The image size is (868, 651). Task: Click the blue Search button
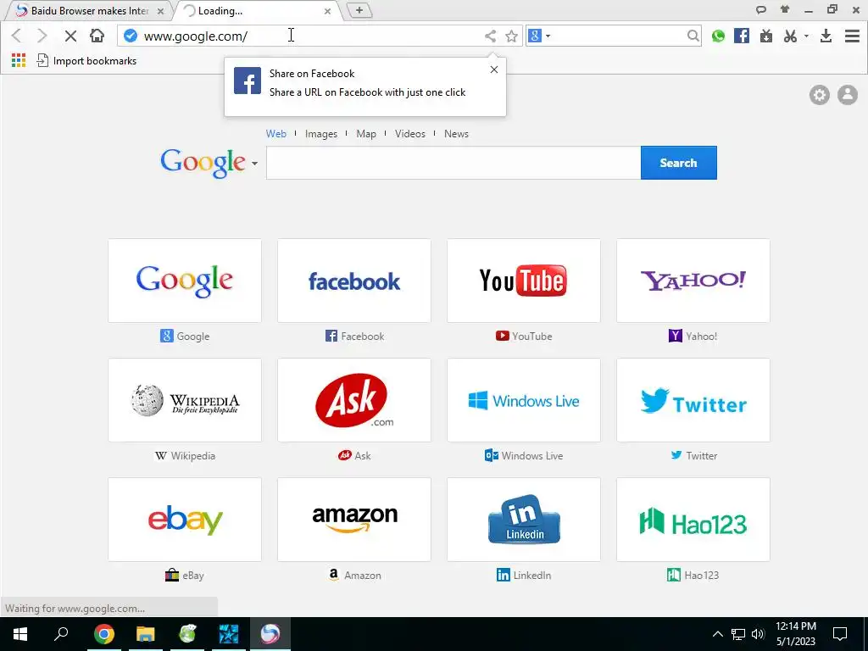(x=679, y=163)
